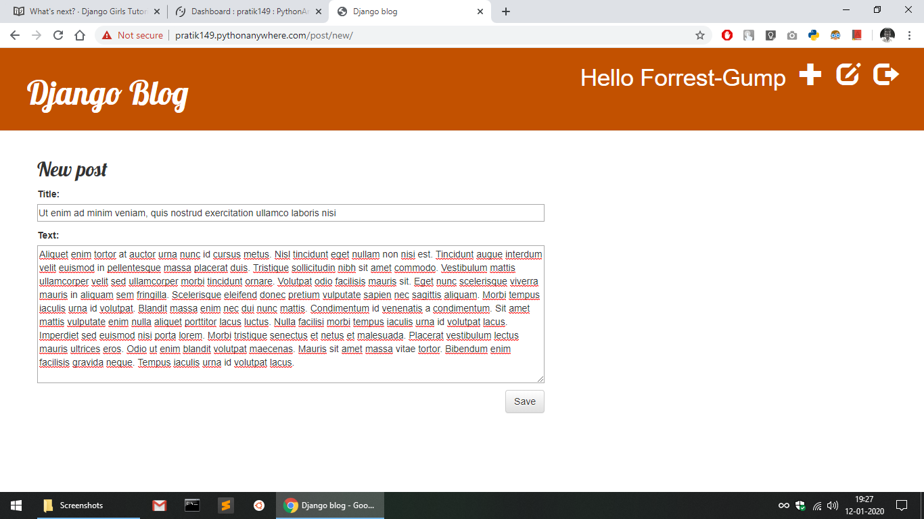
Task: Open the red stop-hand ad blocker extension
Action: click(x=727, y=35)
